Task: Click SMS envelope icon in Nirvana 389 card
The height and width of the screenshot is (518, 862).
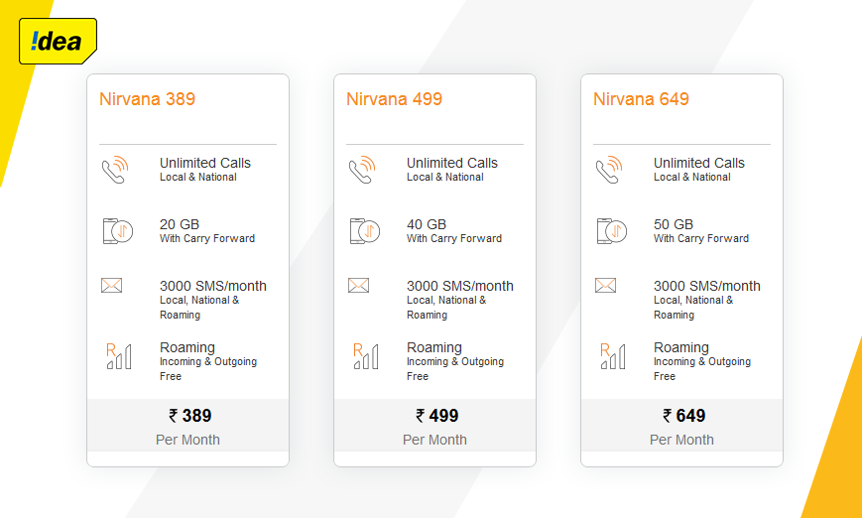Action: pos(112,286)
